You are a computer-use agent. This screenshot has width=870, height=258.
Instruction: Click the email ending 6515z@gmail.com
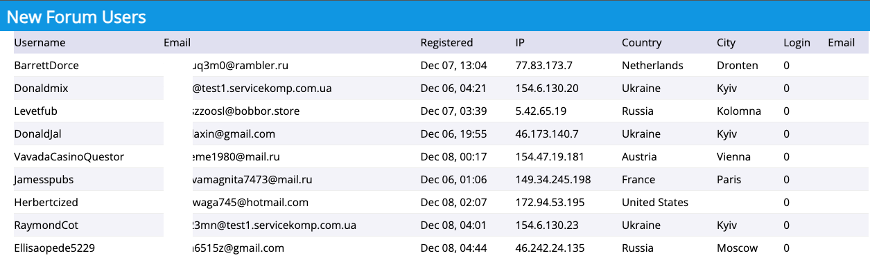(238, 248)
